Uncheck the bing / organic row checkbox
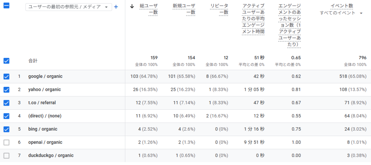This screenshot has width=371, height=165. [x=7, y=129]
